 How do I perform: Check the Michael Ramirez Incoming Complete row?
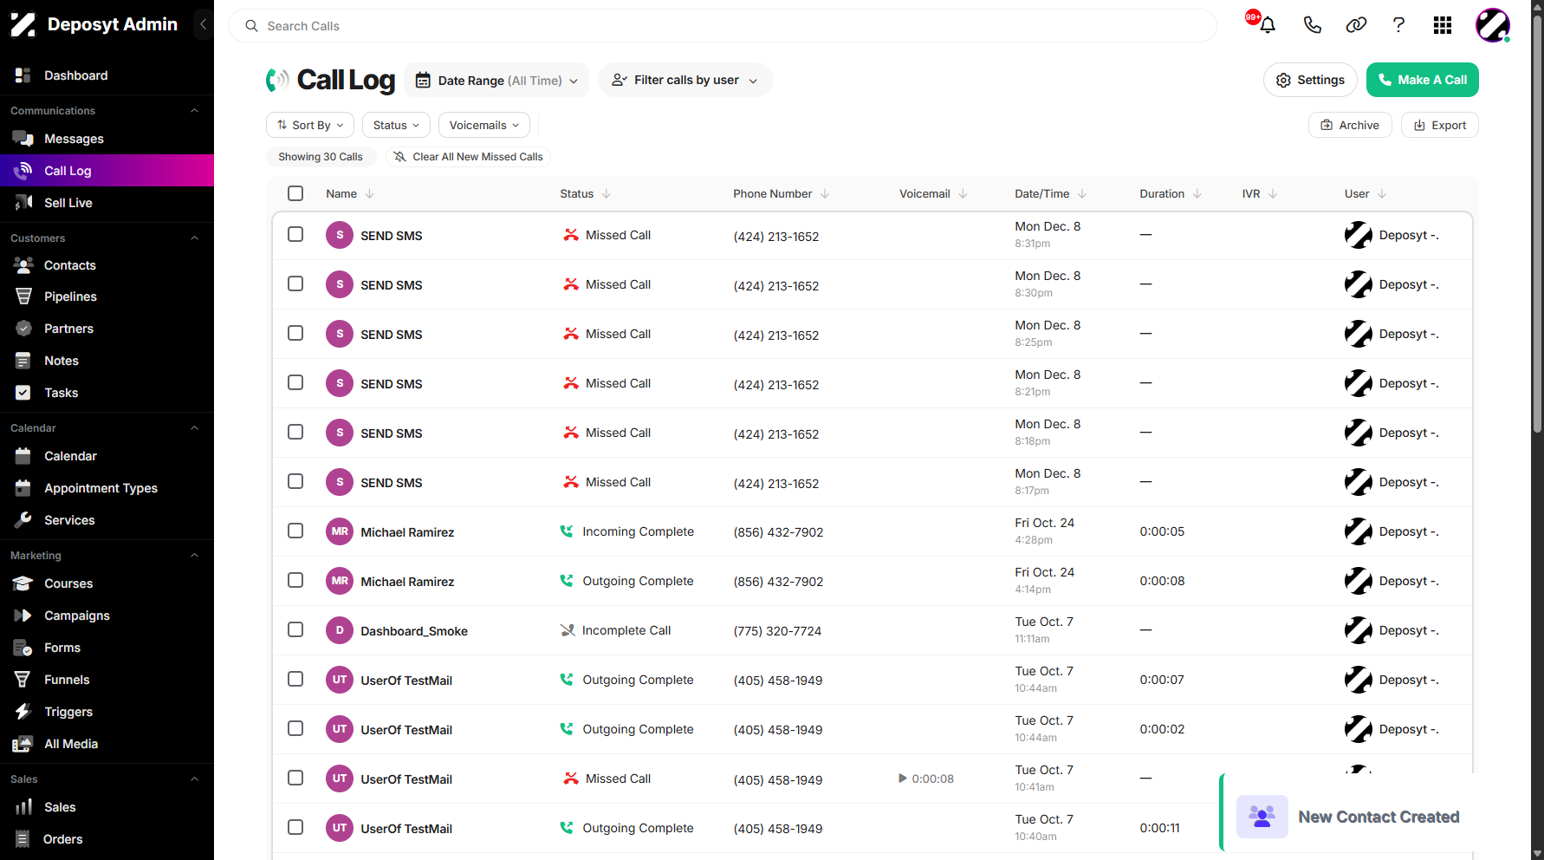(295, 531)
